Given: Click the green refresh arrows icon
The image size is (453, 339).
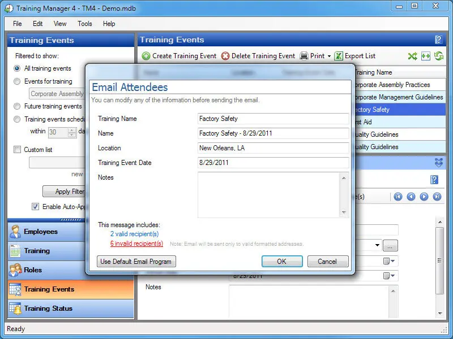Looking at the screenshot, I should pos(438,56).
